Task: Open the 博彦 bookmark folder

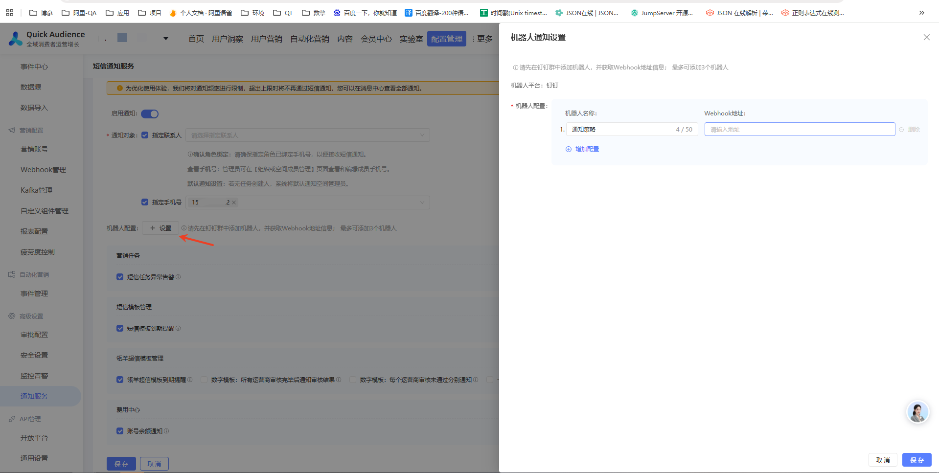Action: pyautogui.click(x=41, y=13)
